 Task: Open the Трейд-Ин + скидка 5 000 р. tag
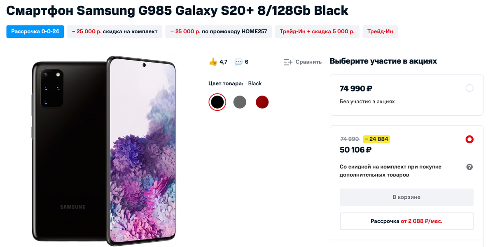[x=317, y=32]
